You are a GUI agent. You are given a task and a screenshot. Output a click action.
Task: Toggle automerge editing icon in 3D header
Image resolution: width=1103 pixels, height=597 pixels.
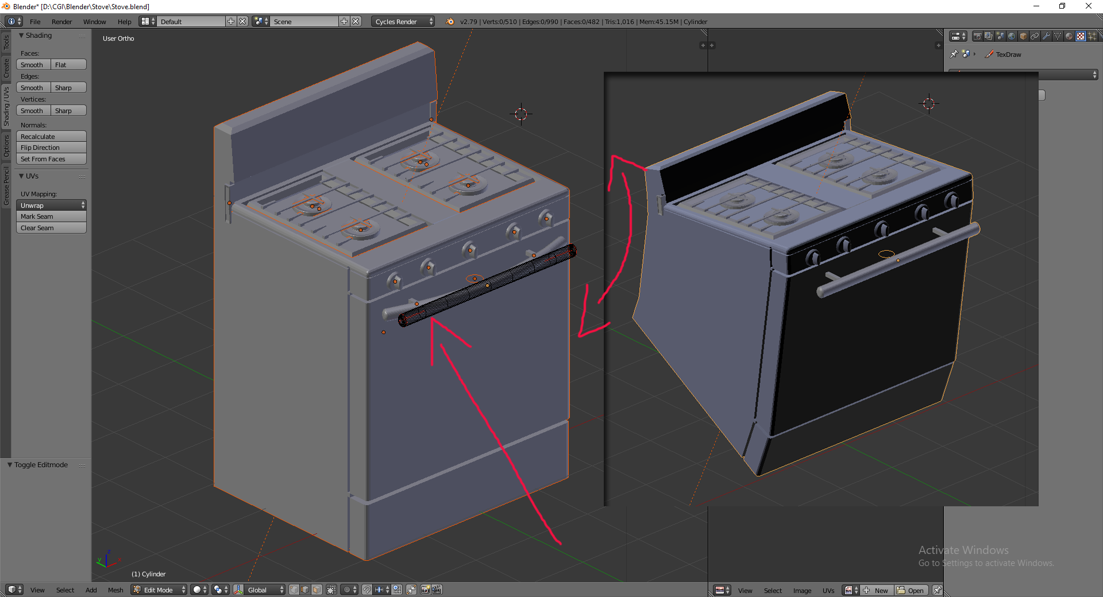point(411,590)
